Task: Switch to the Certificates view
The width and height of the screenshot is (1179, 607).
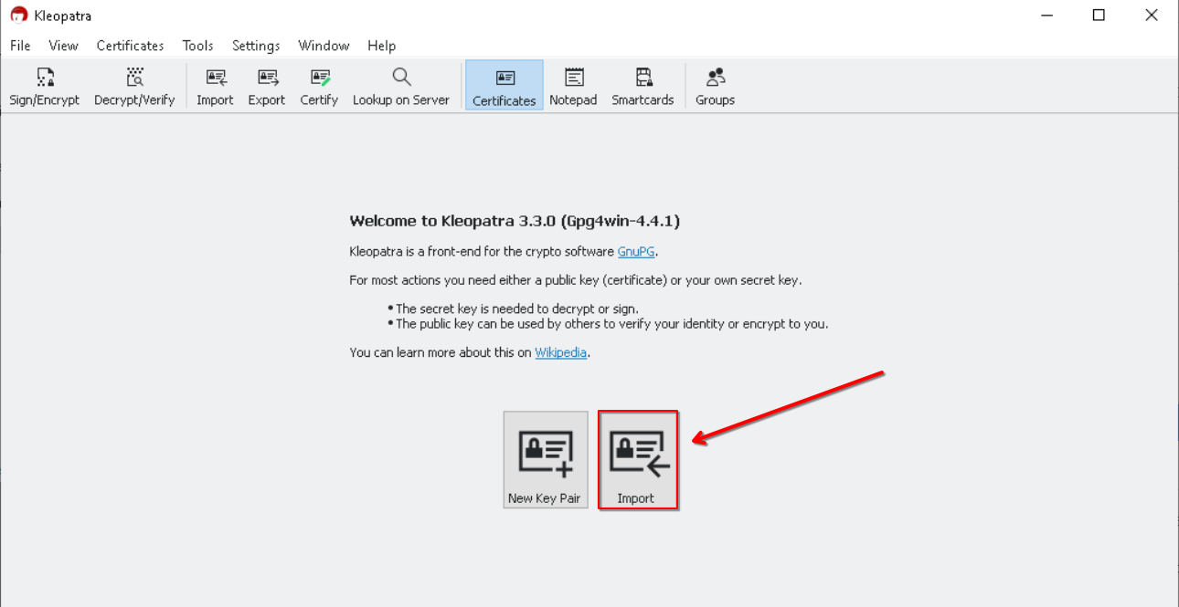Action: coord(505,87)
